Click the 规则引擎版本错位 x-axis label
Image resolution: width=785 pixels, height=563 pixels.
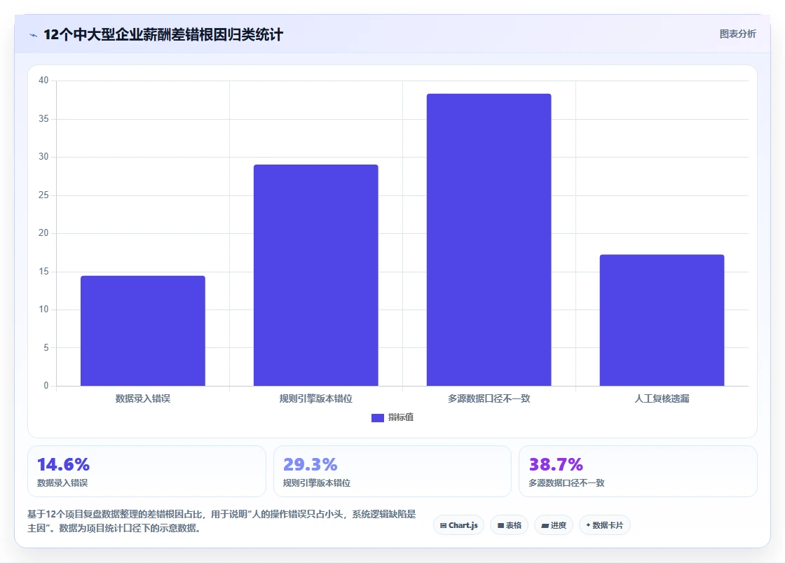point(316,398)
